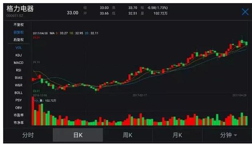Click the 2016-12-05 axis date label
Viewport: 252px width, 147px height.
(x=40, y=95)
